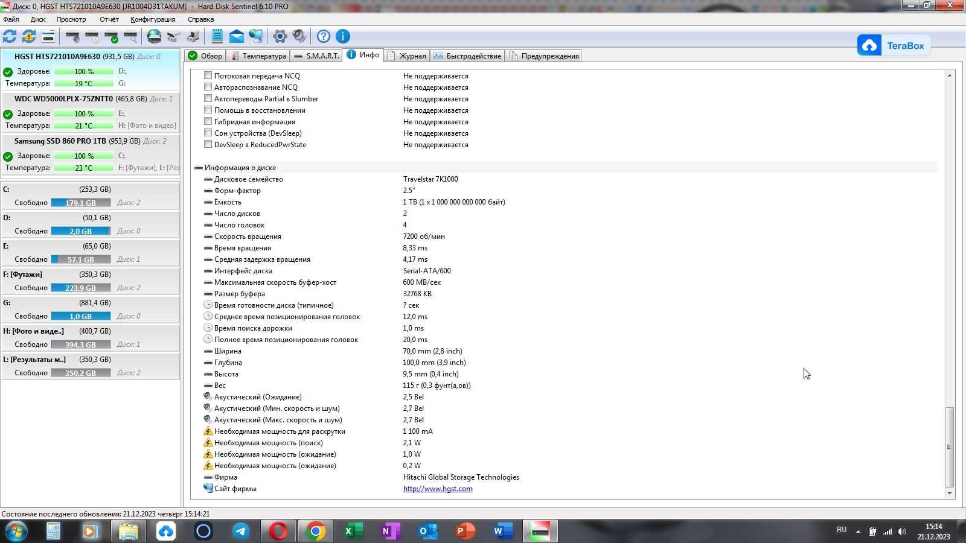Click the D: free space bar 2,0 GB
Viewport: 966px width, 543px height.
tap(81, 231)
